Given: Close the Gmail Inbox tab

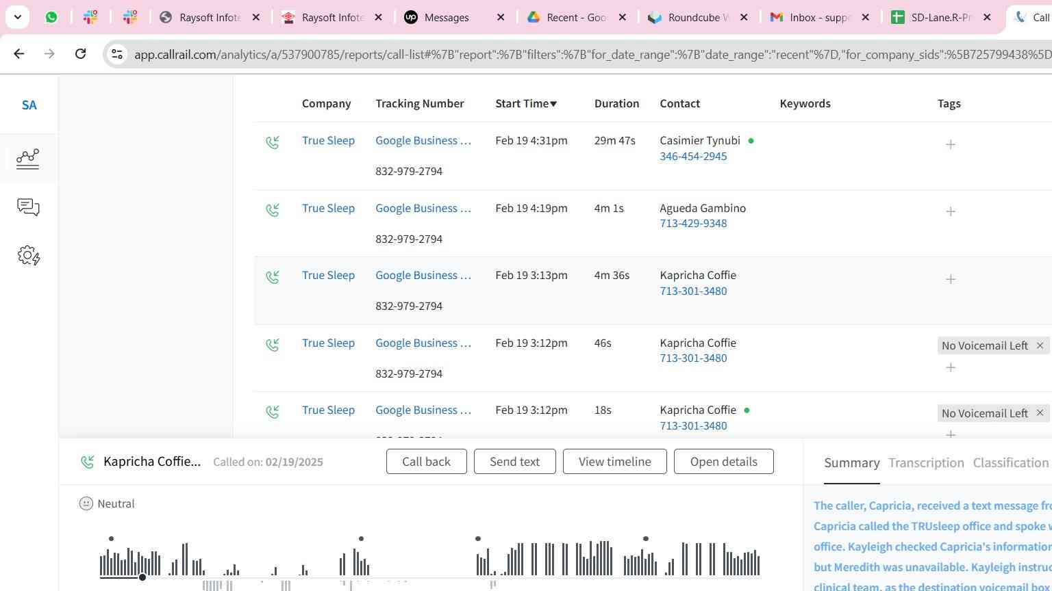Looking at the screenshot, I should (866, 17).
